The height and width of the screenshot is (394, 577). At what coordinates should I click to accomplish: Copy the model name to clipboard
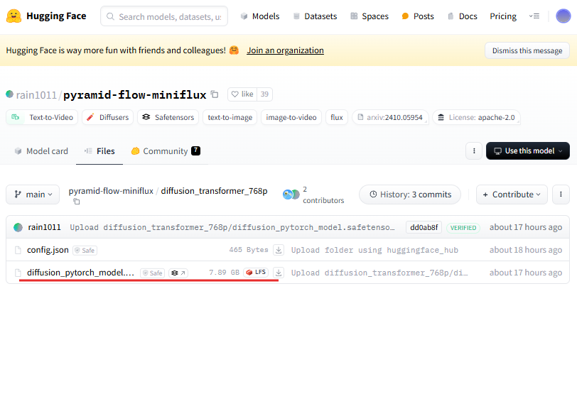pos(215,94)
